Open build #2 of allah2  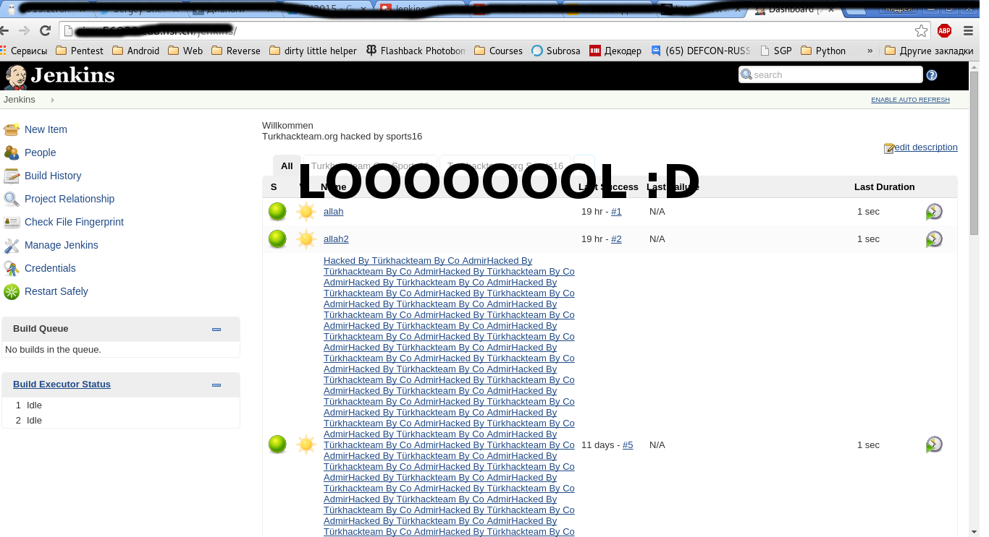tap(616, 239)
